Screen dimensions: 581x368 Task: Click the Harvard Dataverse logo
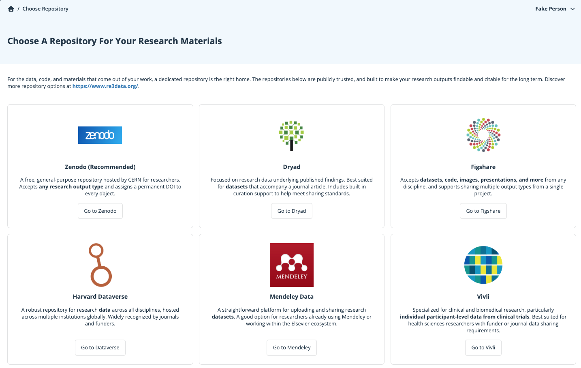(x=100, y=265)
